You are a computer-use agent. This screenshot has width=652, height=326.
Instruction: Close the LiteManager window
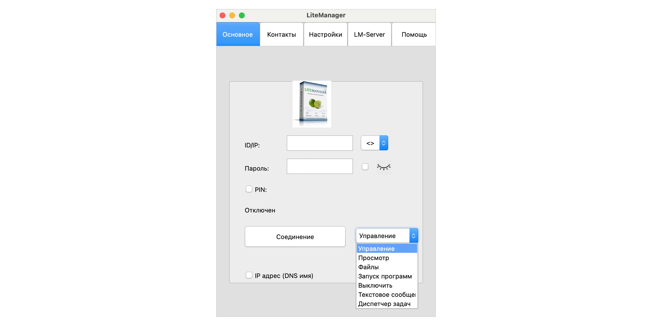coord(222,15)
